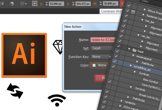Click the Sajat folder icon in Actions panel
The image size is (162, 110).
pyautogui.click(x=134, y=50)
